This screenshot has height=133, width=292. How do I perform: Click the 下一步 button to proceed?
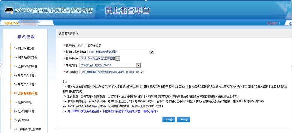(x=183, y=120)
